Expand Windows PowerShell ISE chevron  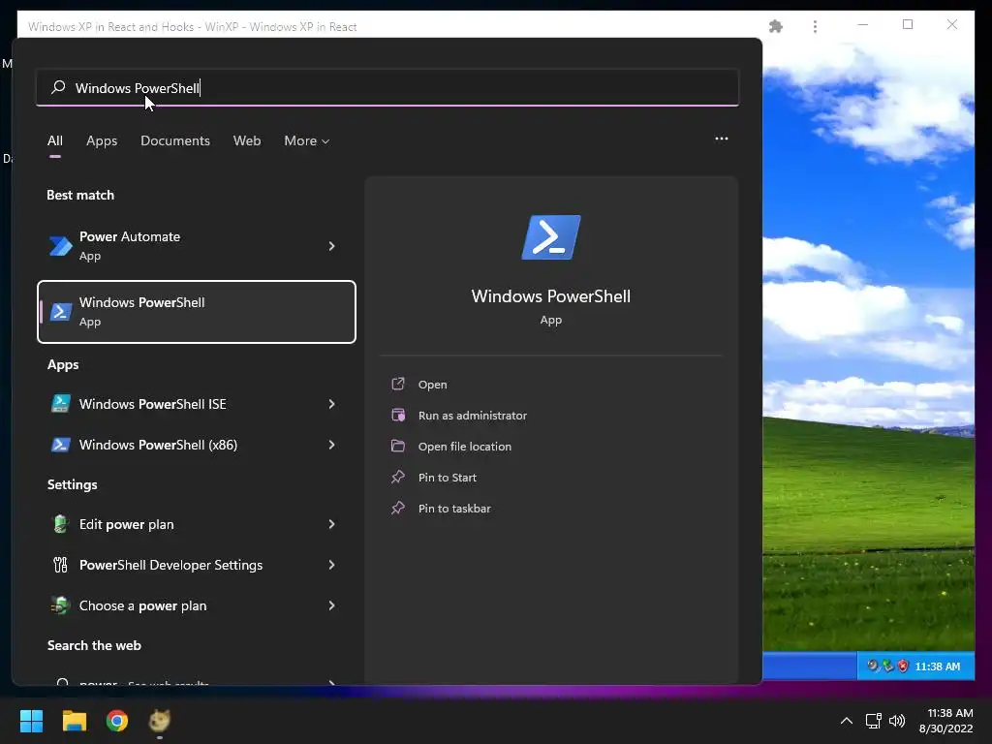(x=331, y=404)
